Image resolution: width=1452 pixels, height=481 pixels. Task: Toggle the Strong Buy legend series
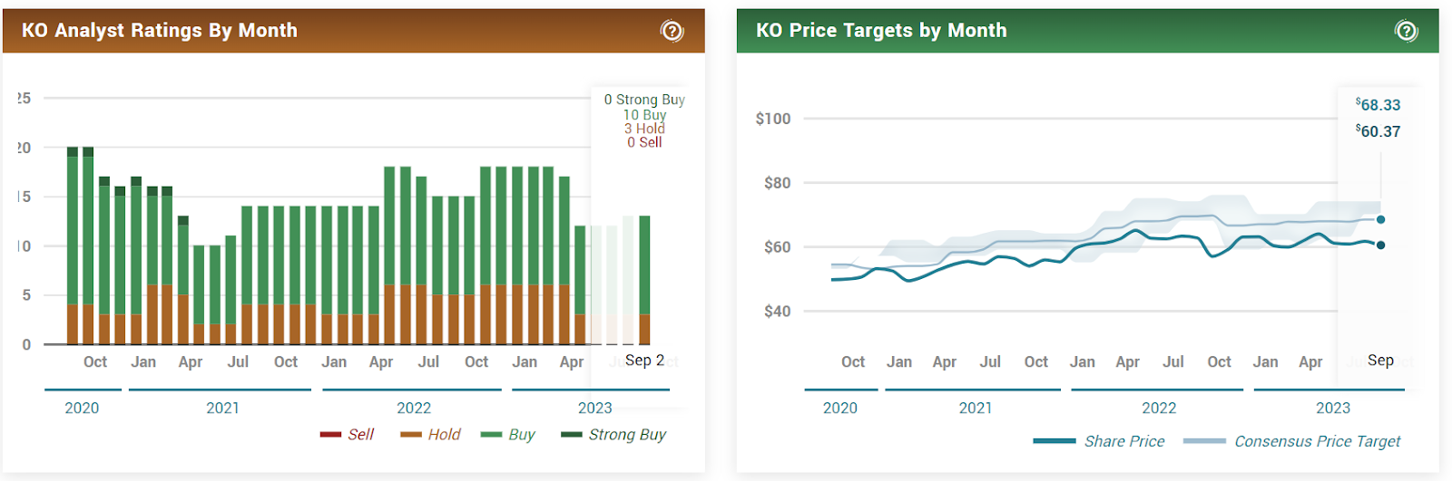pos(614,435)
